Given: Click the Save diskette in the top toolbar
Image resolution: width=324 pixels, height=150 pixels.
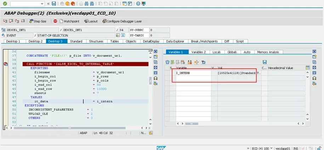Looking at the screenshot, I should 54,4.
